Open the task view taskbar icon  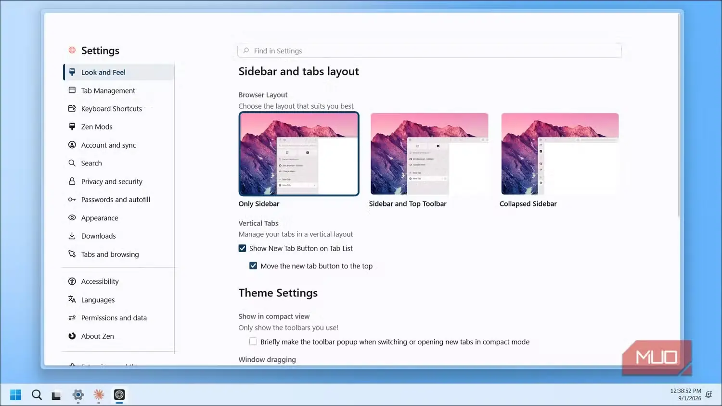tap(56, 395)
